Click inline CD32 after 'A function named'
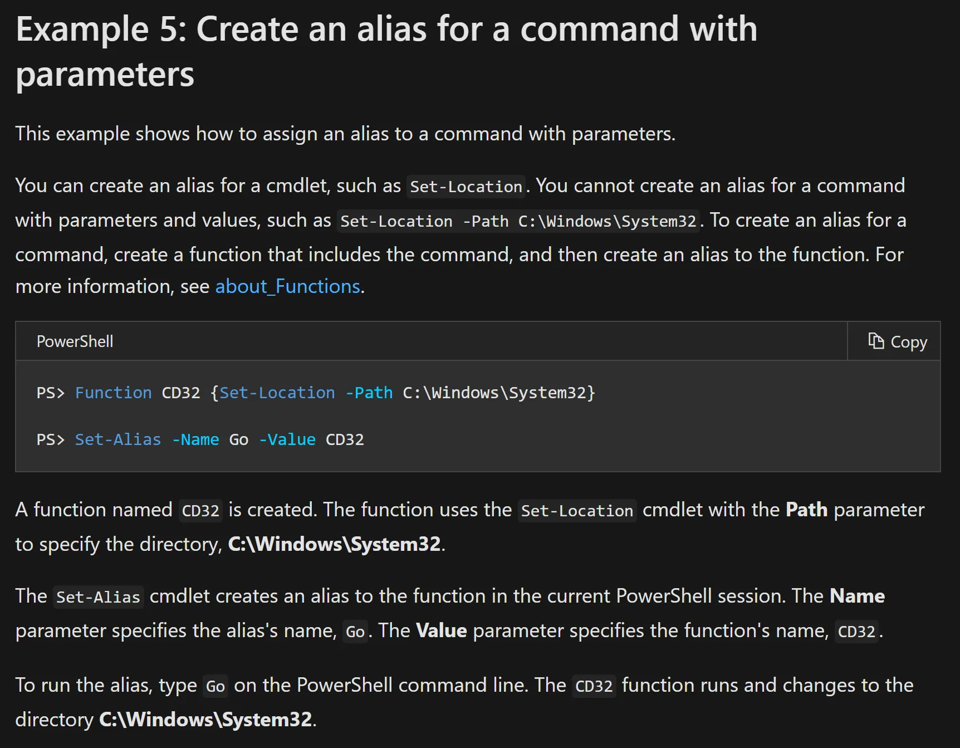 tap(200, 511)
